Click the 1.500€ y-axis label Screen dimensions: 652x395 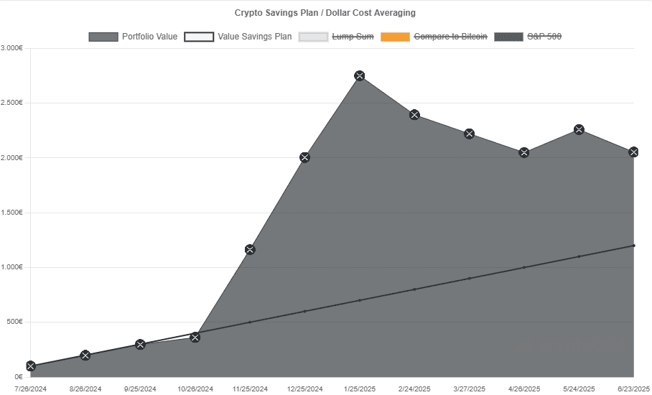11,213
